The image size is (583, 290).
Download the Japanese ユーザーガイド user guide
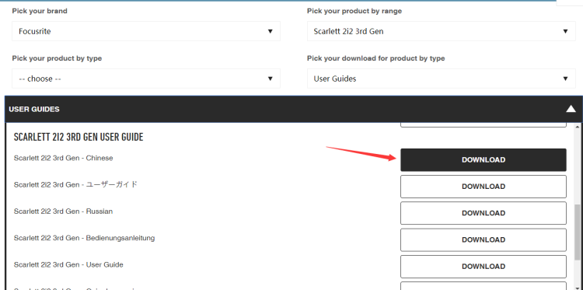pyautogui.click(x=484, y=187)
